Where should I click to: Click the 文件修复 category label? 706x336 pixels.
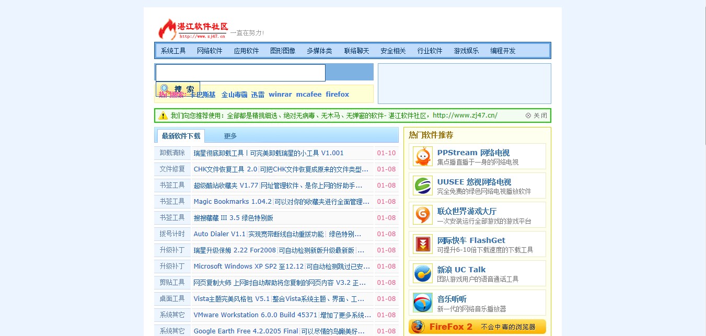[x=172, y=169]
